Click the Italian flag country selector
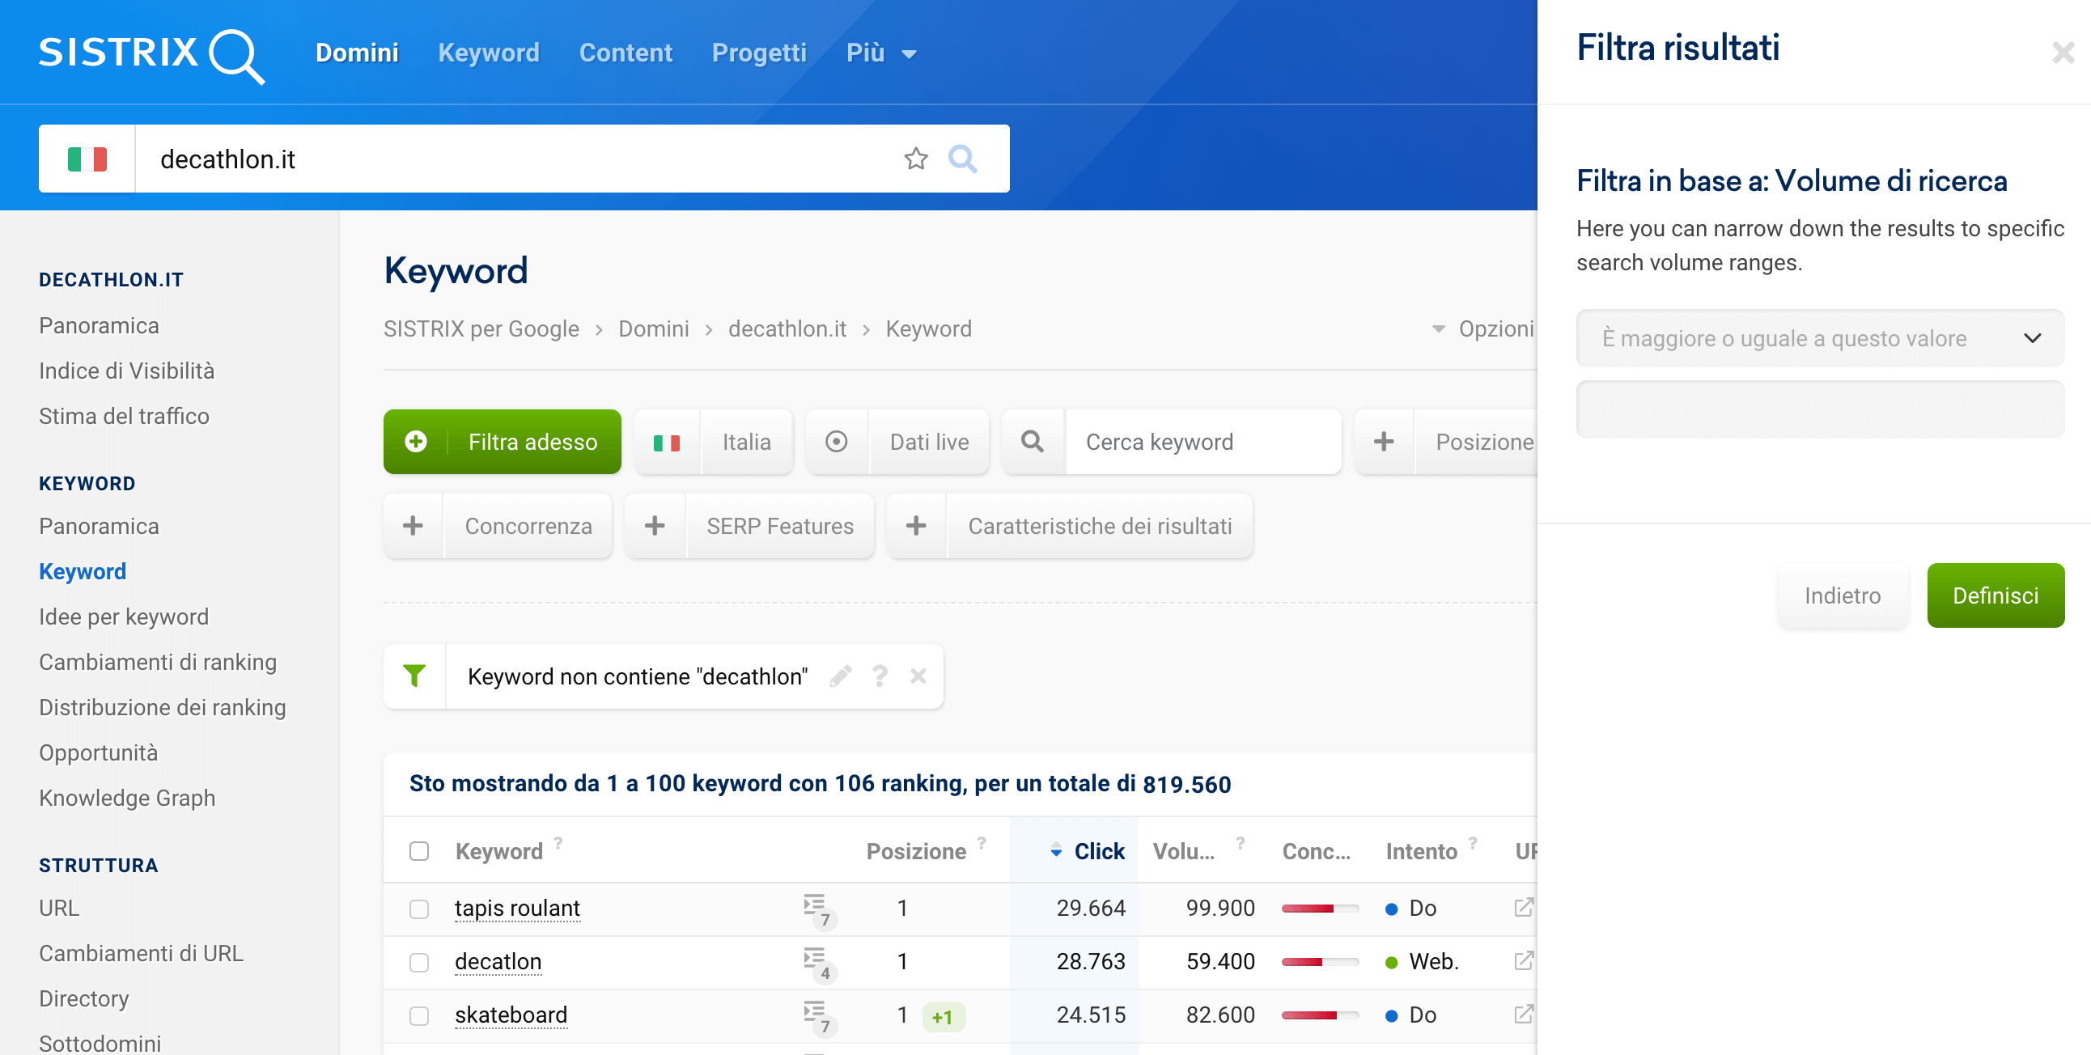Viewport: 2091px width, 1055px height. [87, 159]
